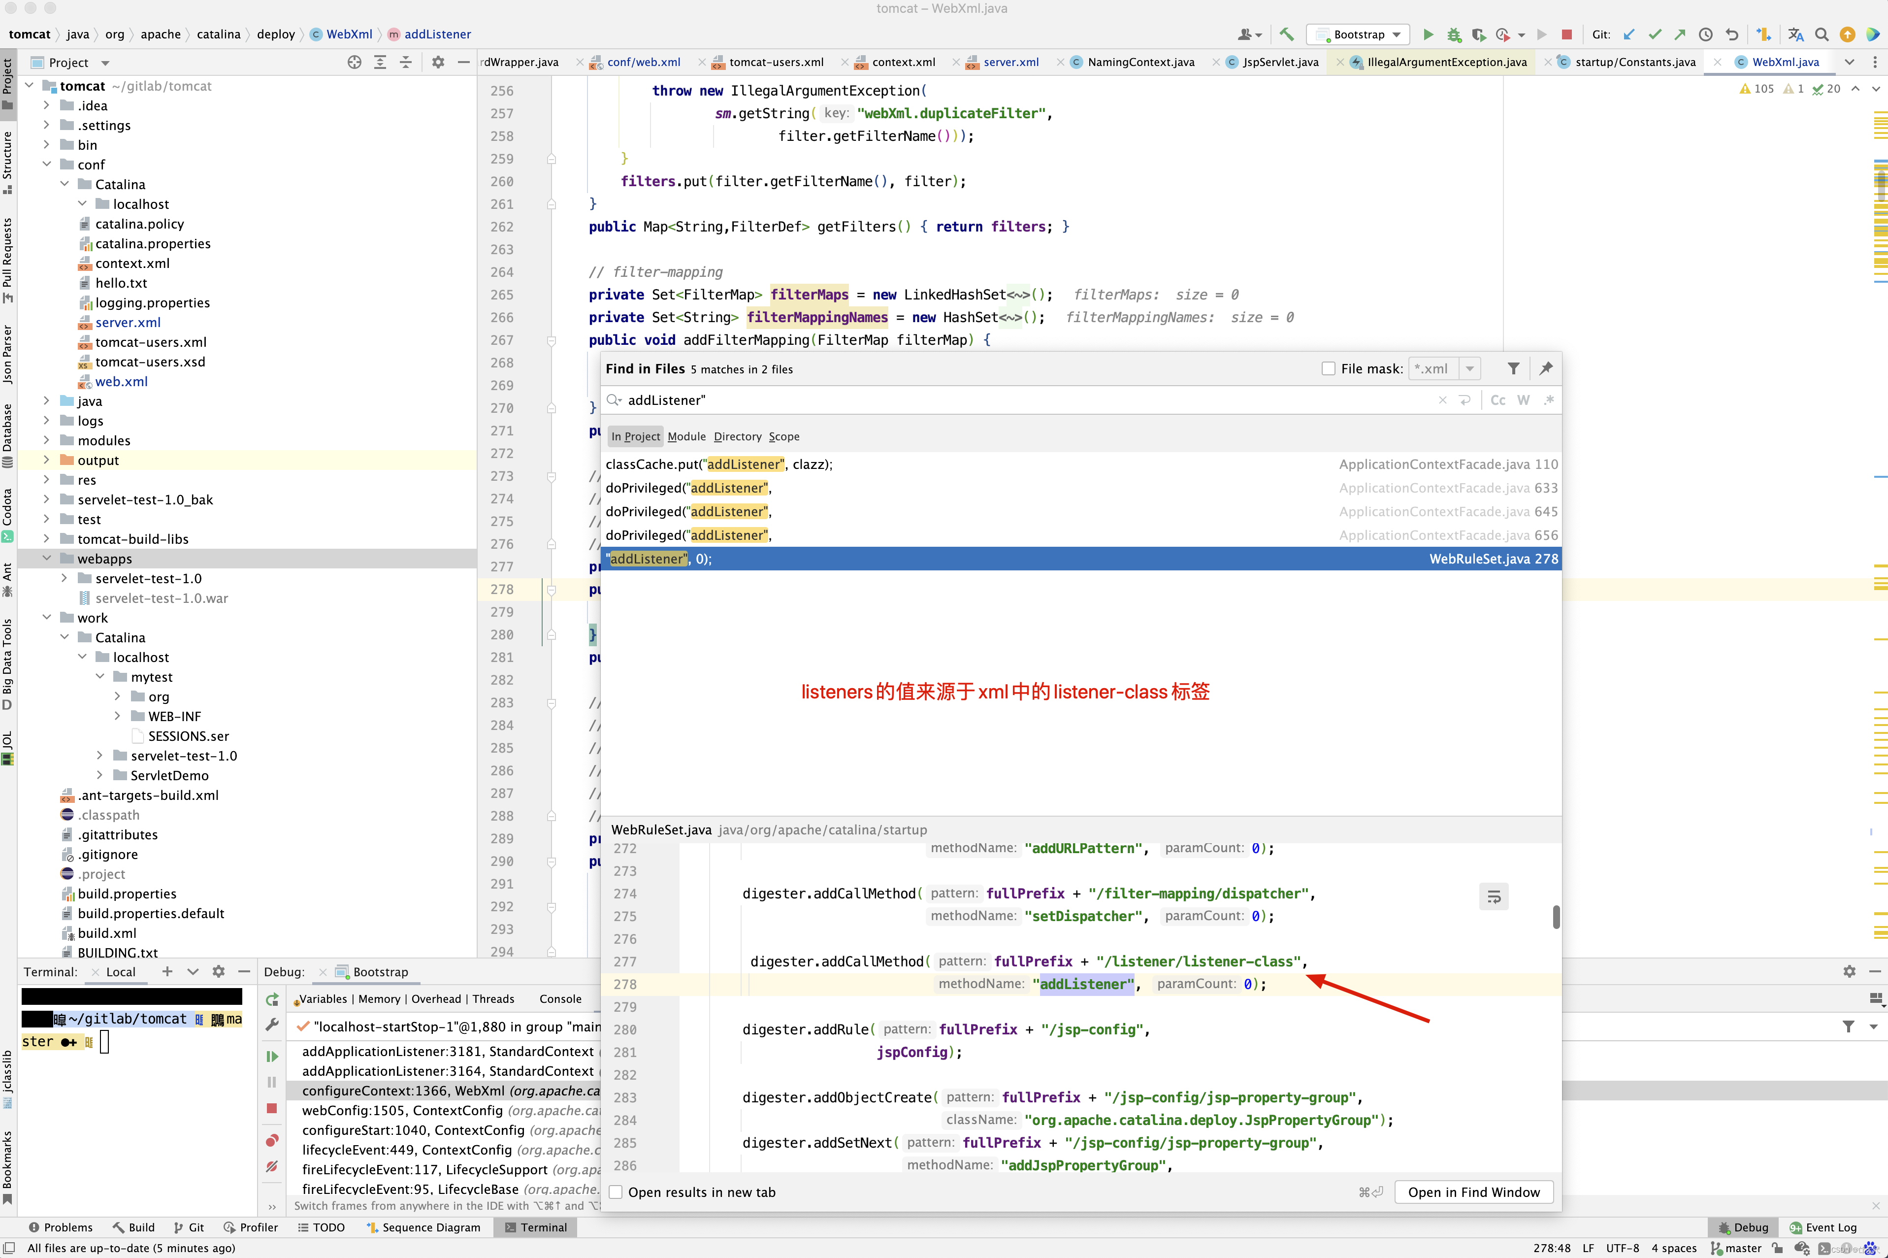Collapse the webapps folder
The image size is (1888, 1258).
click(x=46, y=559)
